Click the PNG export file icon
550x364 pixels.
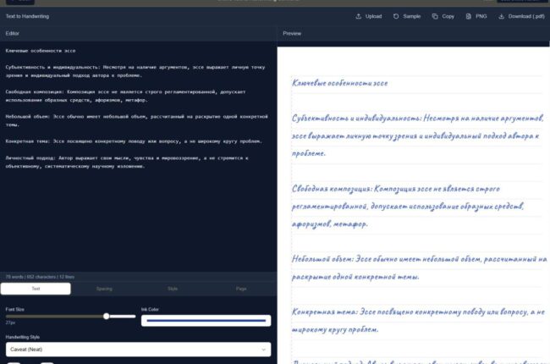tap(469, 16)
